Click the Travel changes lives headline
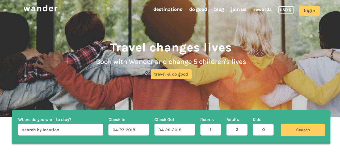Screen dimensions: 340x153 [171, 48]
